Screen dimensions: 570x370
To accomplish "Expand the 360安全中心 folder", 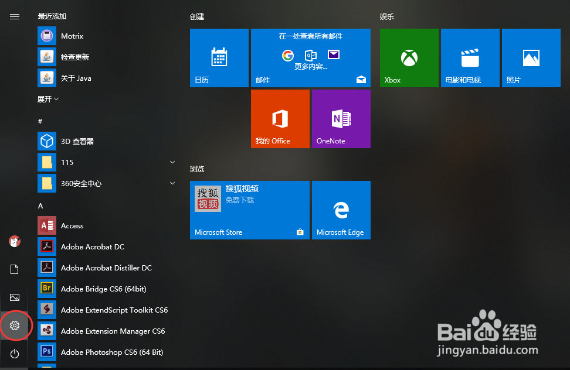I will [107, 183].
